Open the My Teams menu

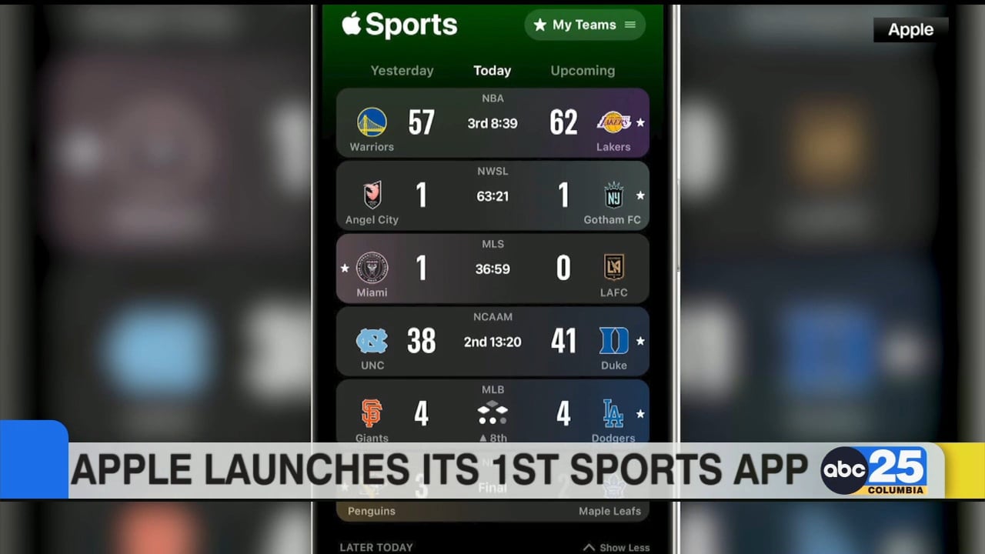coord(585,25)
